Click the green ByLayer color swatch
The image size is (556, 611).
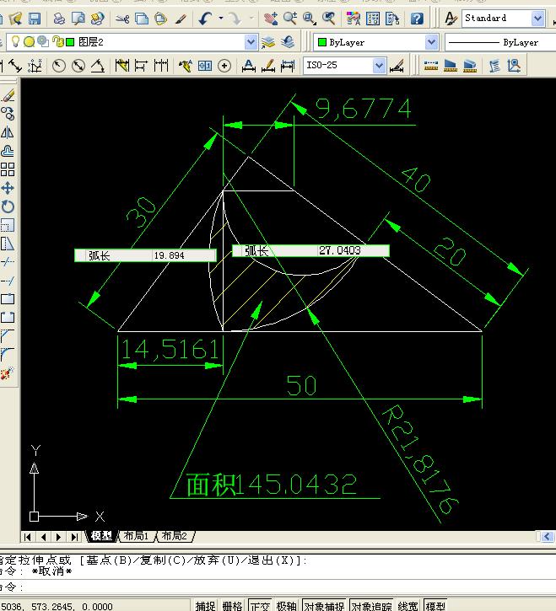322,42
